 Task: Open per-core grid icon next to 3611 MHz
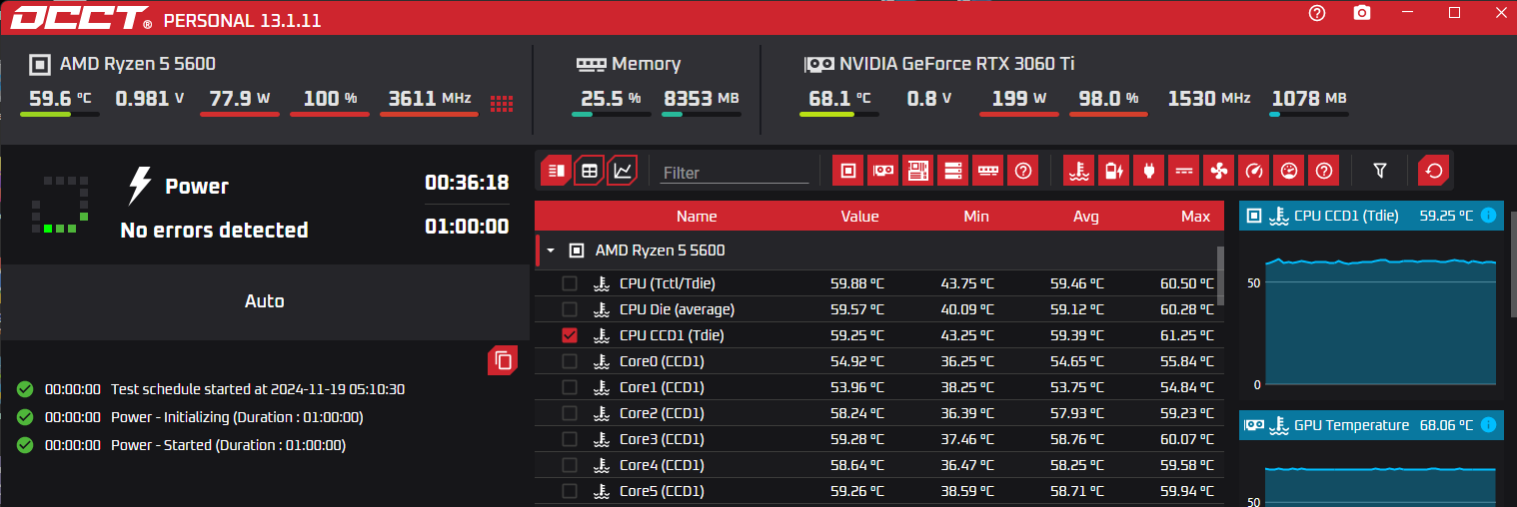(x=502, y=103)
